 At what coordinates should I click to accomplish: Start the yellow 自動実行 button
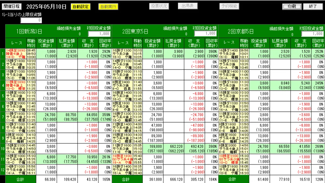click(108, 6)
